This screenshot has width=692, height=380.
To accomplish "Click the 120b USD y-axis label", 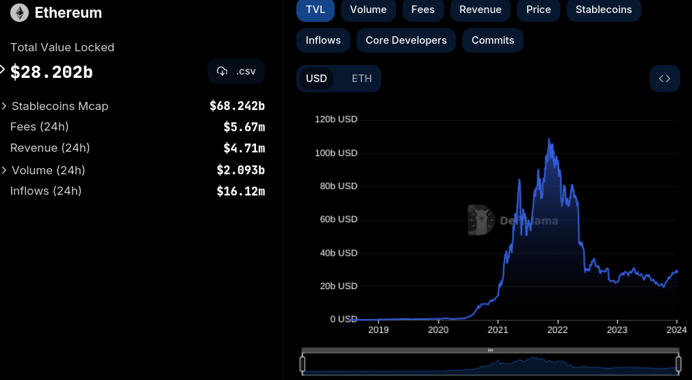I will [336, 120].
